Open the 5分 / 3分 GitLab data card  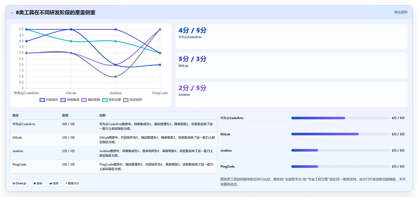(291, 65)
